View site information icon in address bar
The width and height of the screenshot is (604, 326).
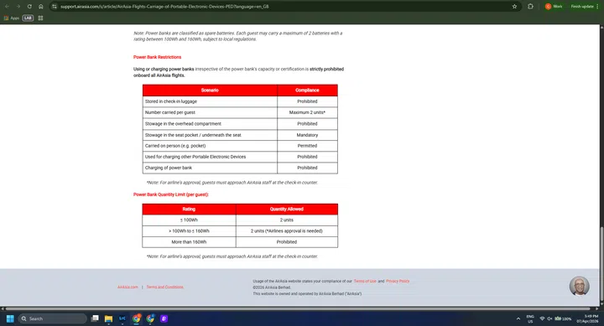pos(55,7)
